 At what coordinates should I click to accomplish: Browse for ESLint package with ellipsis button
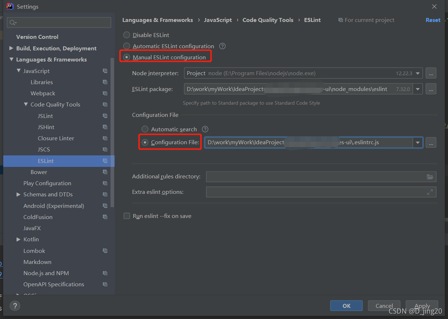coord(431,89)
